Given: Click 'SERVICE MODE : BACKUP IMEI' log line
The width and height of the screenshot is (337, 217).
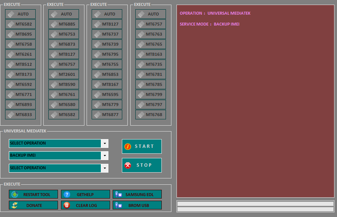Looking at the screenshot, I should click(x=210, y=24).
